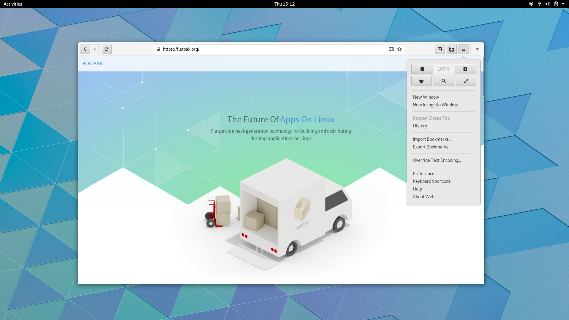The image size is (569, 320).
Task: Toggle the battery/power menu
Action: [x=555, y=4]
